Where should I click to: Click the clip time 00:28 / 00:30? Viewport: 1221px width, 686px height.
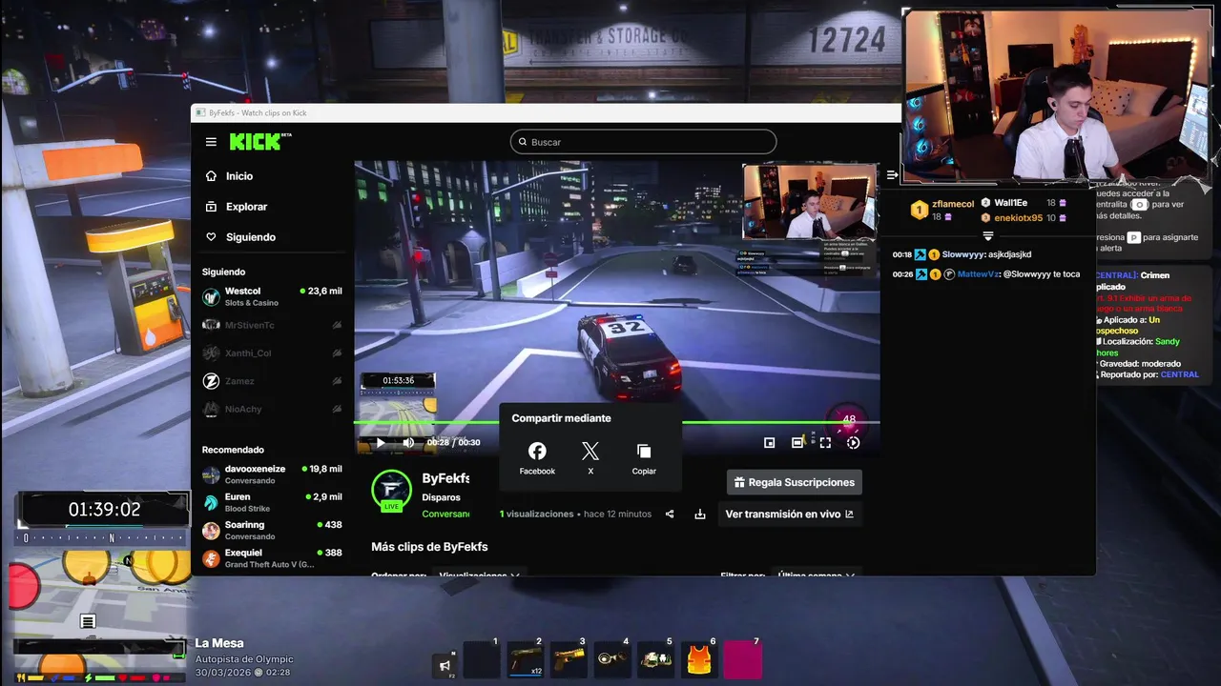tap(453, 442)
